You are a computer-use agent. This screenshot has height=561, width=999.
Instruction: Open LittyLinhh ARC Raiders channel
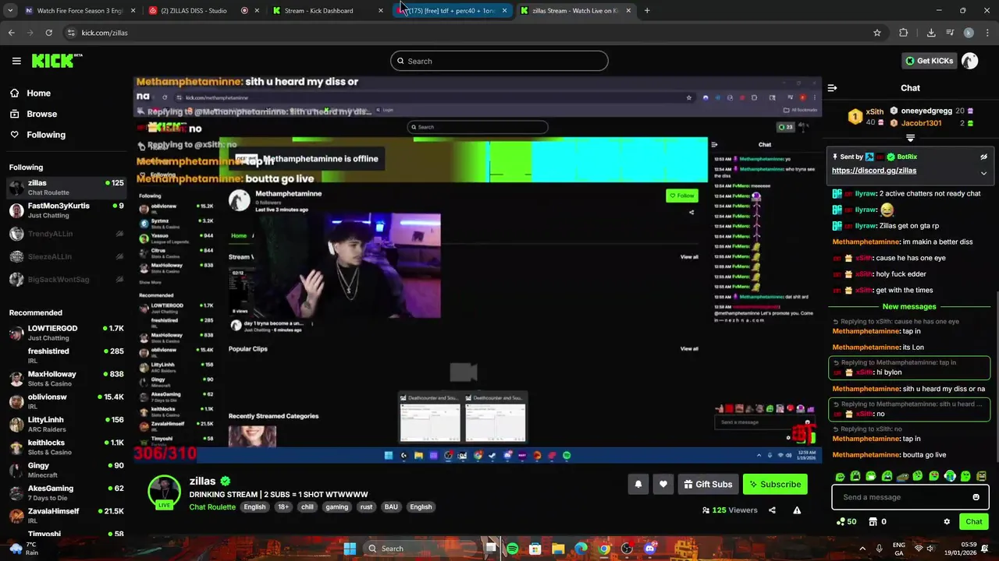pos(66,424)
